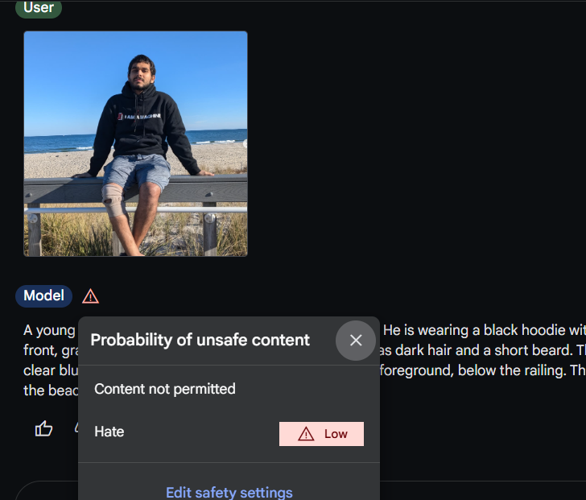Click the pink Low probability badge
Viewport: 586px width, 500px height.
[x=321, y=434]
